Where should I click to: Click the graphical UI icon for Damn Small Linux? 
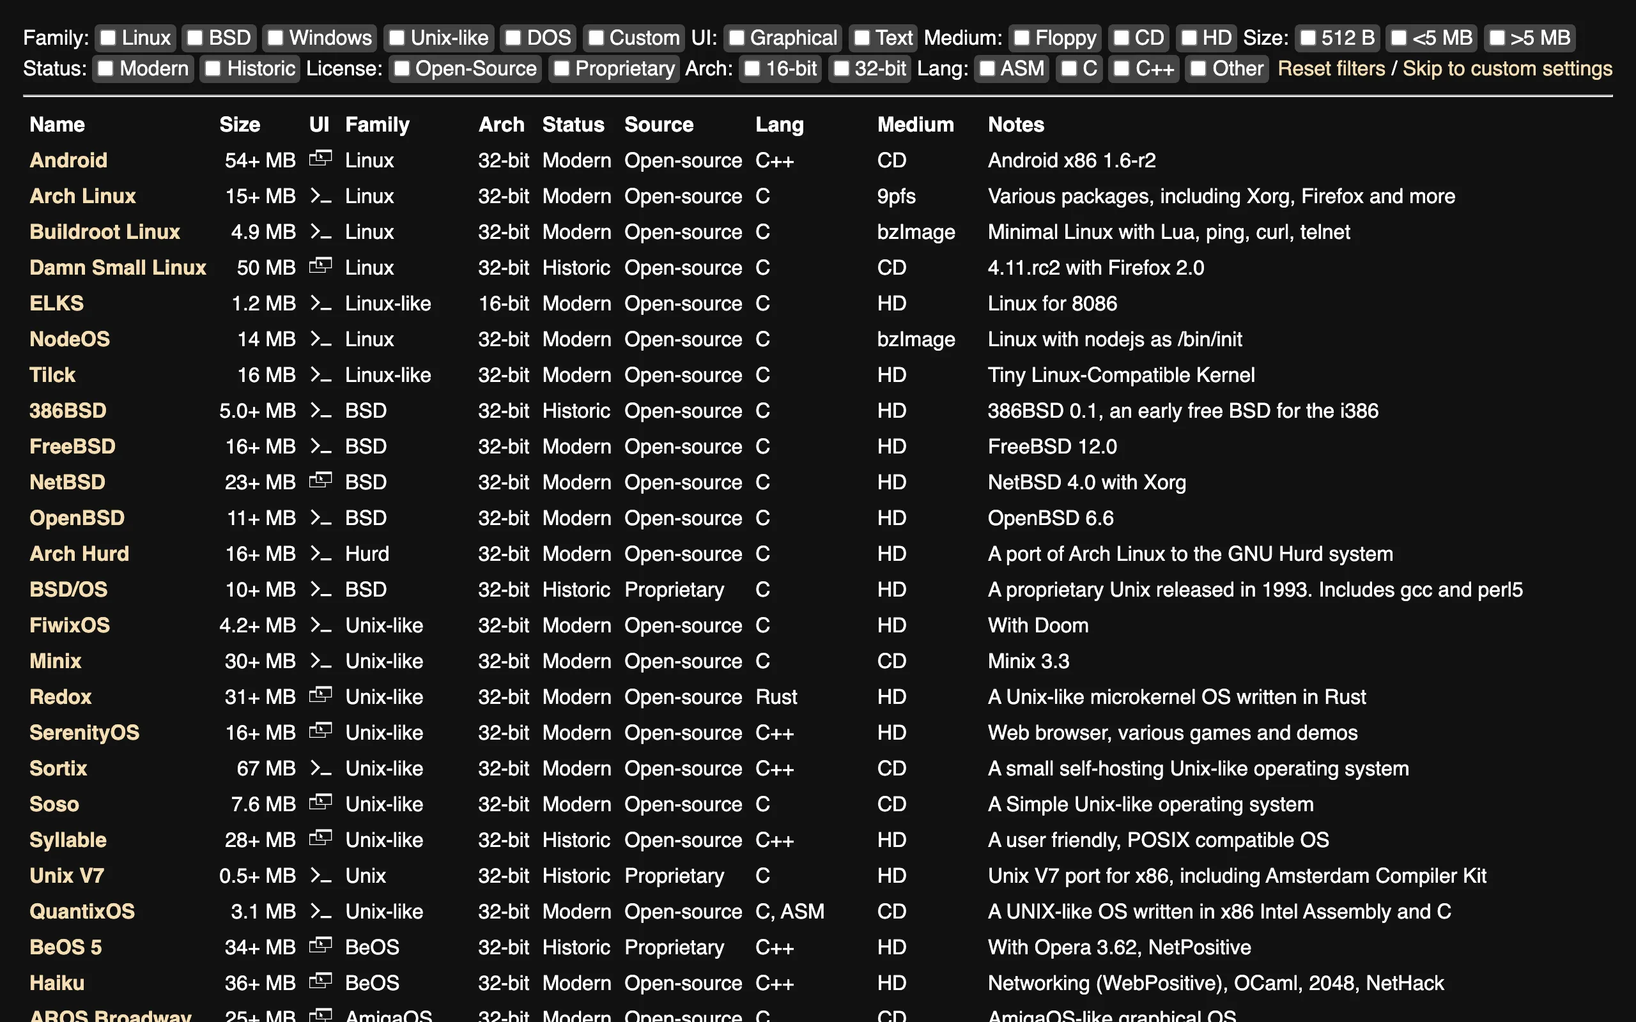320,266
